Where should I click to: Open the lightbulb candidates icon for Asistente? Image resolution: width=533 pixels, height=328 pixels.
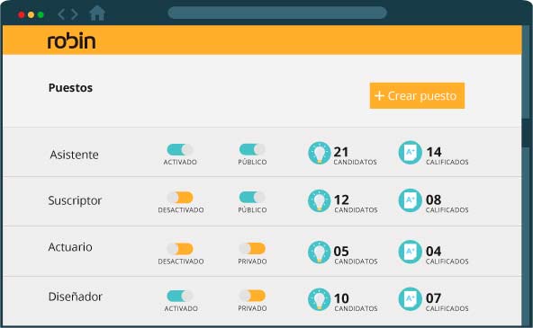[320, 153]
